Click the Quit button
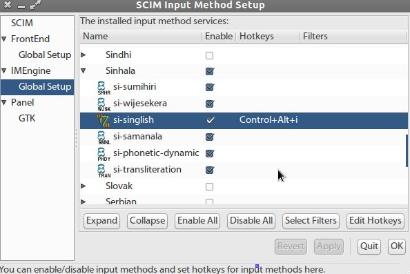410x274 pixels. click(x=369, y=246)
